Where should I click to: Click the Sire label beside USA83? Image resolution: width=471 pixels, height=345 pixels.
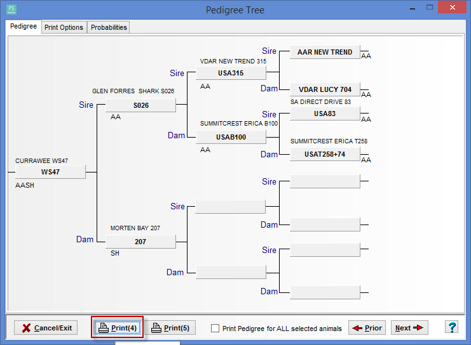coord(269,114)
